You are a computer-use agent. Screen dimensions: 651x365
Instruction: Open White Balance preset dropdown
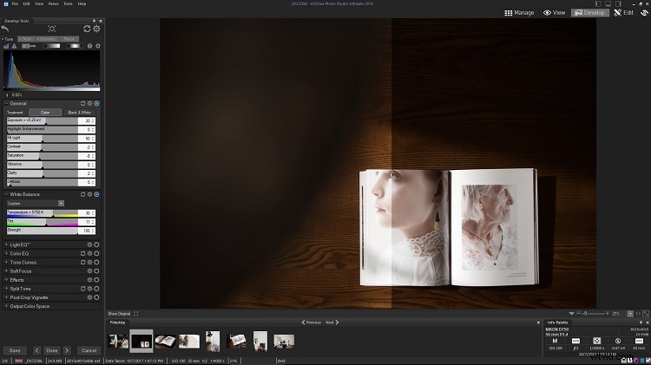click(x=61, y=203)
